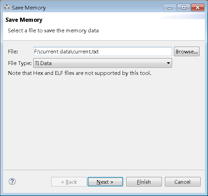This screenshot has height=196, width=208.
Task: Maximize the Save Memory dialog window
Action: click(x=183, y=7)
